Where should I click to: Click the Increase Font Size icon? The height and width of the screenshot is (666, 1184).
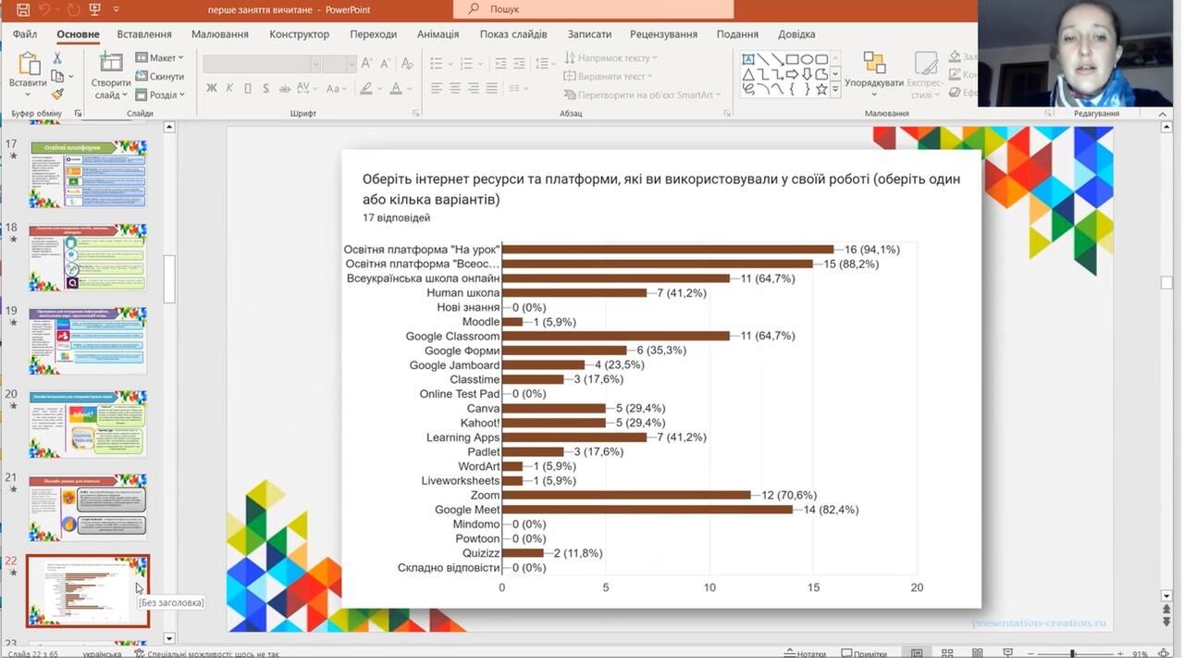pyautogui.click(x=367, y=64)
